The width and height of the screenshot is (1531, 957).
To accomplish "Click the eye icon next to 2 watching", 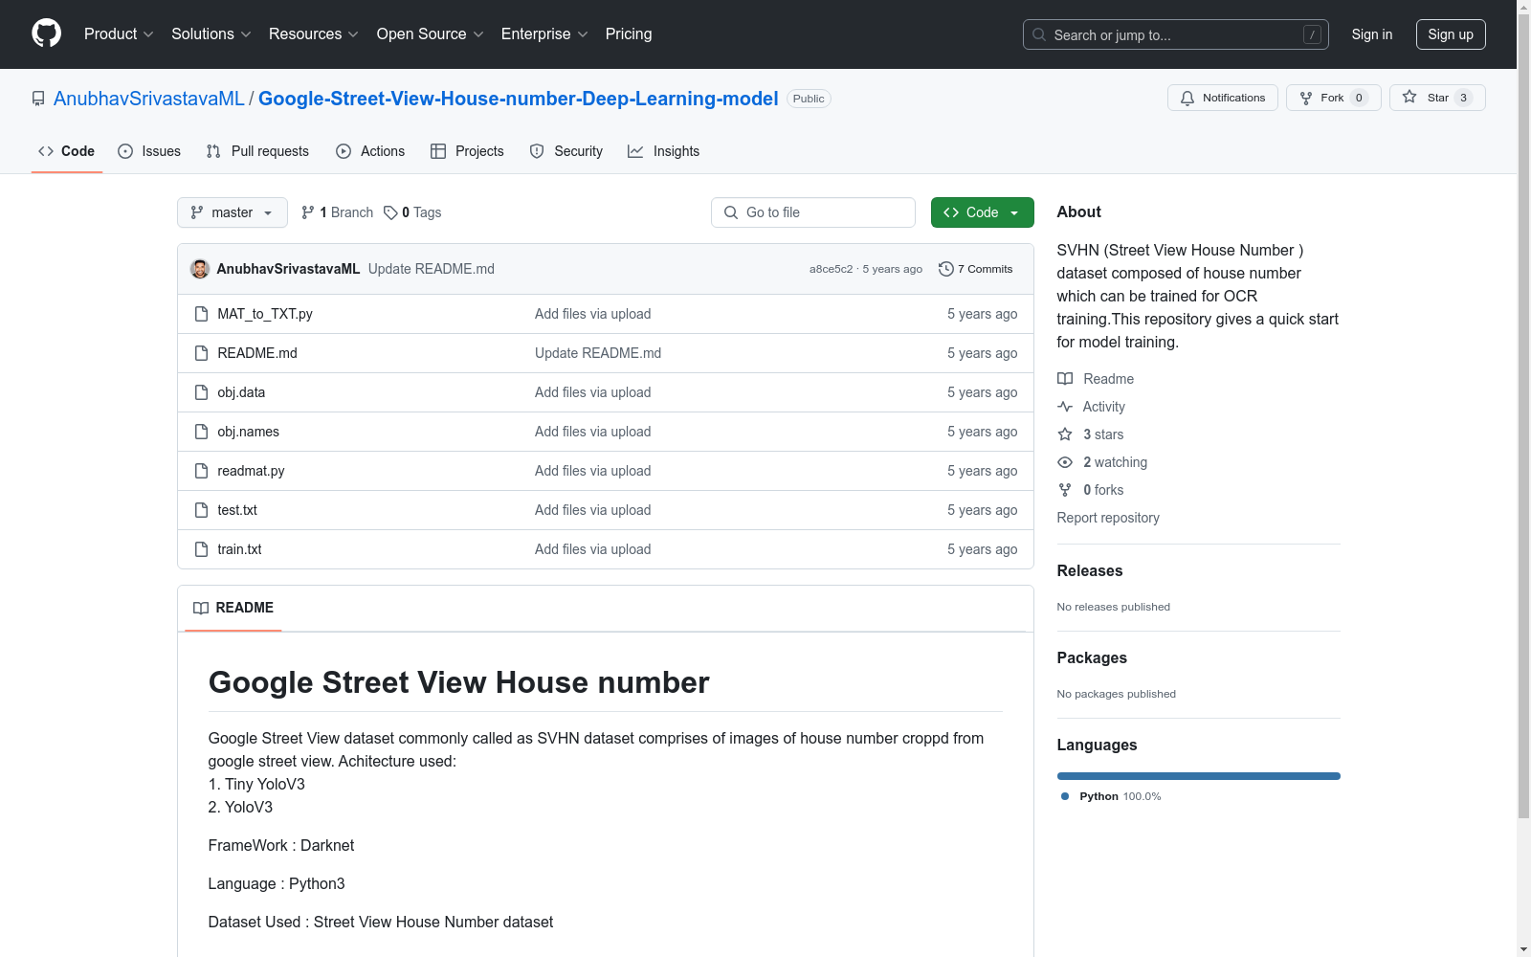I will click(1065, 462).
